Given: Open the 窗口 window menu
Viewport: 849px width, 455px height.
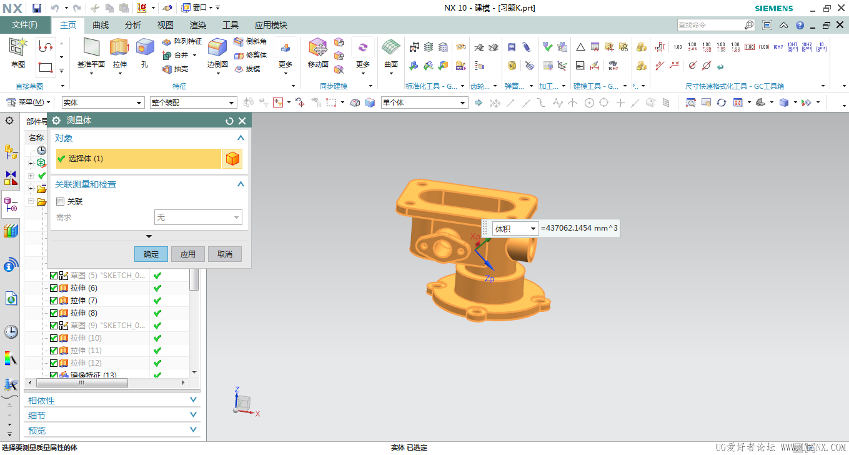Looking at the screenshot, I should tap(197, 7).
